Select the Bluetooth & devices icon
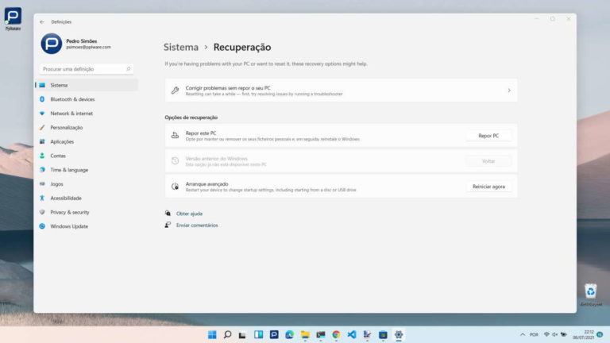610x343 pixels. 42,99
